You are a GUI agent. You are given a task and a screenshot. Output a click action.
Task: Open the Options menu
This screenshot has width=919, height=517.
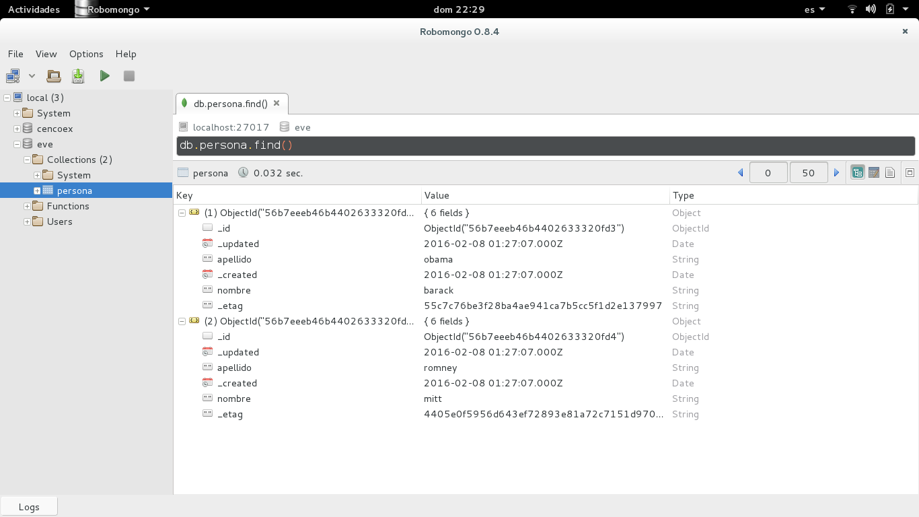(86, 54)
